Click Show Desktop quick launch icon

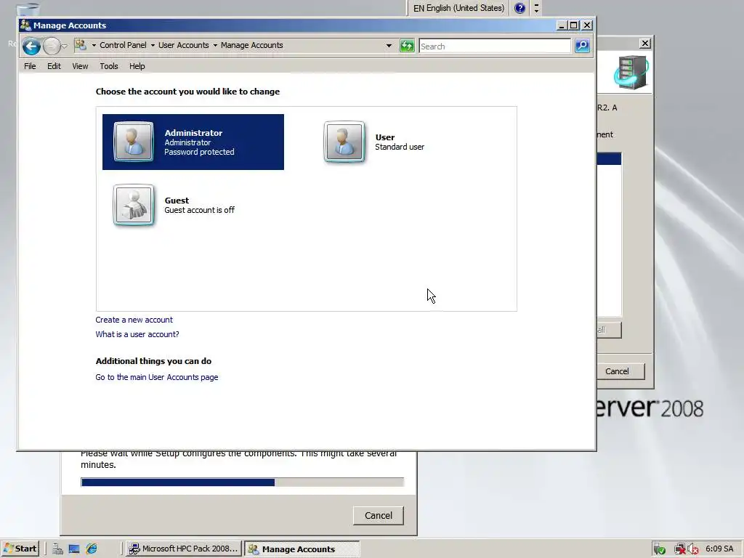coord(74,549)
